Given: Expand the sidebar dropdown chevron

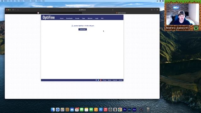Looking at the screenshot, I should (x=15, y=10).
